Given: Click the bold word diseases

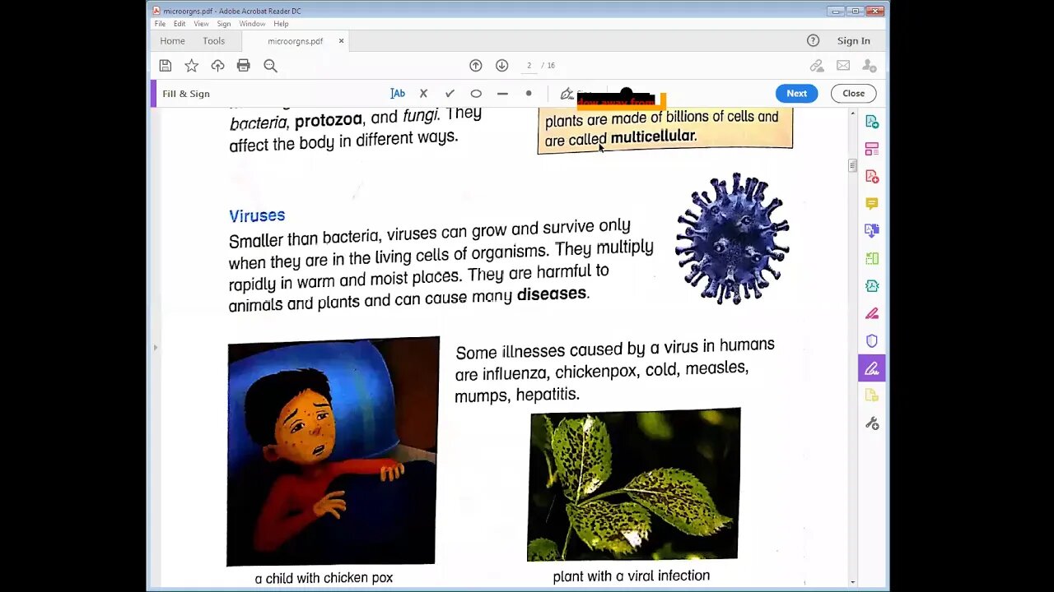Looking at the screenshot, I should (551, 294).
